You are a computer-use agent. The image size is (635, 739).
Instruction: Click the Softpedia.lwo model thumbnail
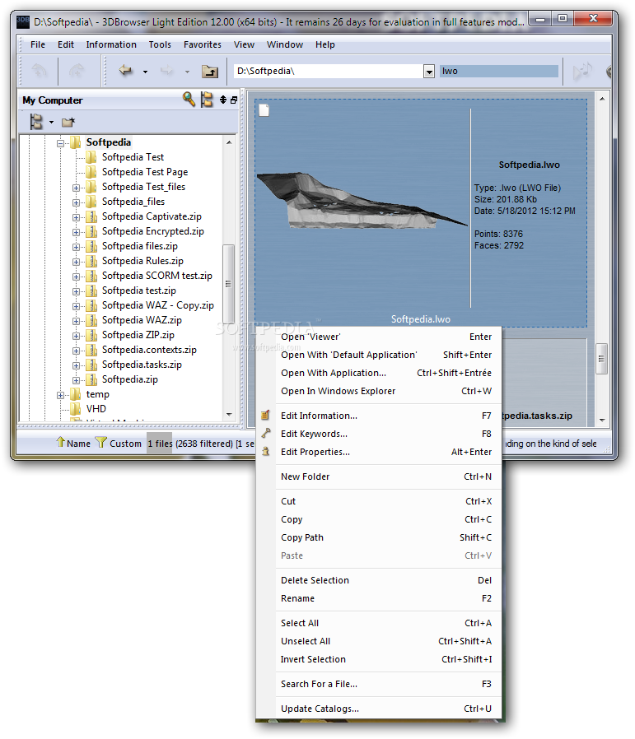click(x=362, y=202)
